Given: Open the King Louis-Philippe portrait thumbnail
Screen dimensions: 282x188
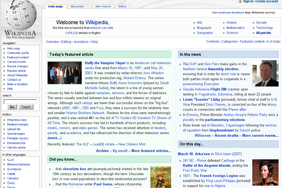Looking at the screenshot, I should [x=265, y=172].
